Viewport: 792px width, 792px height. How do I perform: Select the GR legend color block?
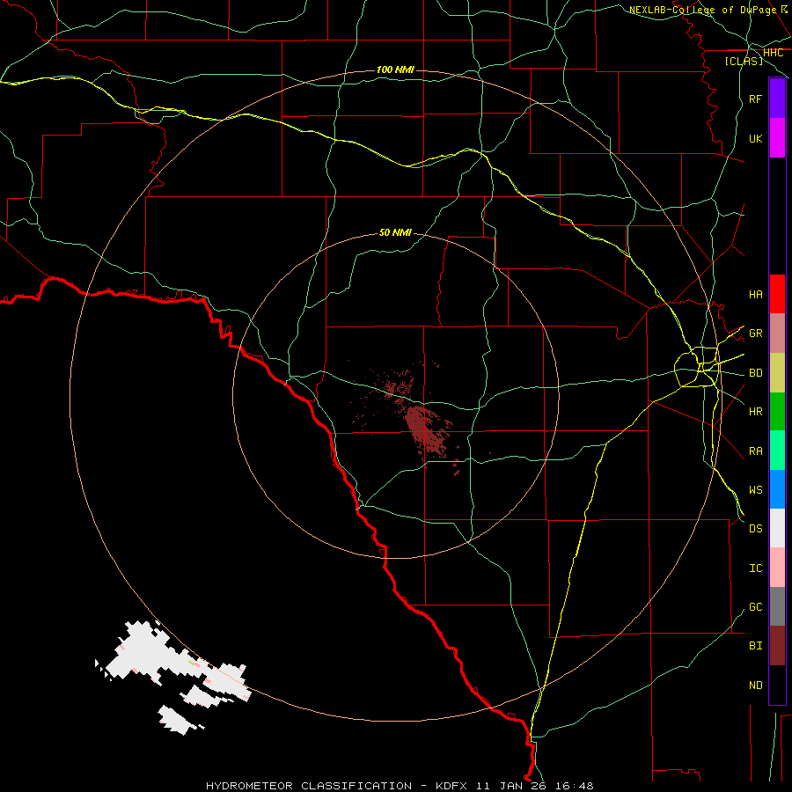777,334
